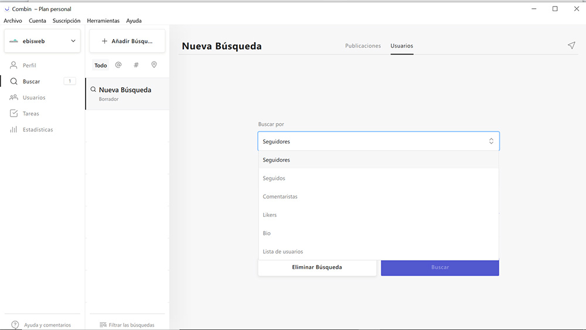
Task: Filter searches by @ username icon
Action: point(118,64)
